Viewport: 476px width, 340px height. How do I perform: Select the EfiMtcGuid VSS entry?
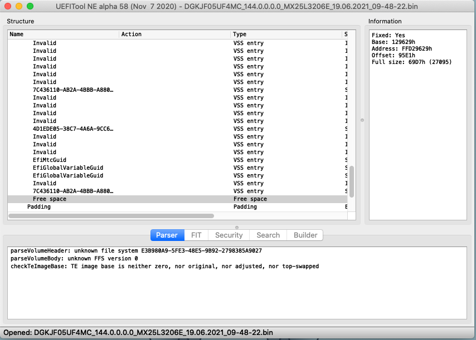click(177, 160)
